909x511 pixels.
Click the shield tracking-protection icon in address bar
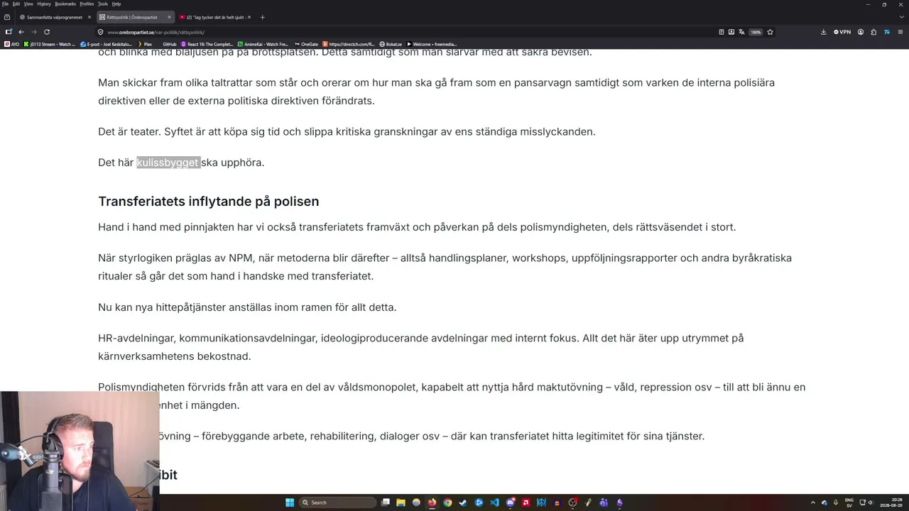pos(100,32)
